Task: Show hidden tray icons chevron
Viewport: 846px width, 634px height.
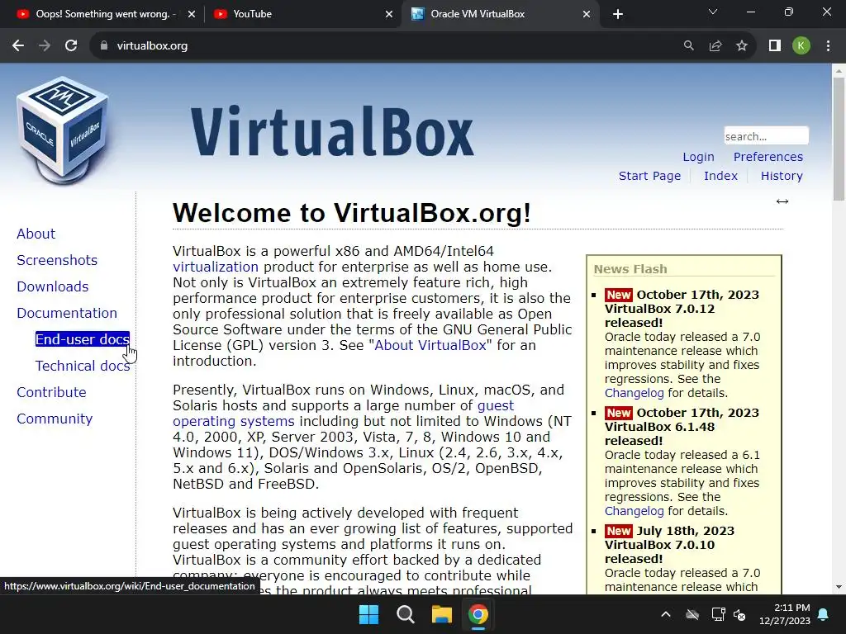Action: tap(666, 614)
